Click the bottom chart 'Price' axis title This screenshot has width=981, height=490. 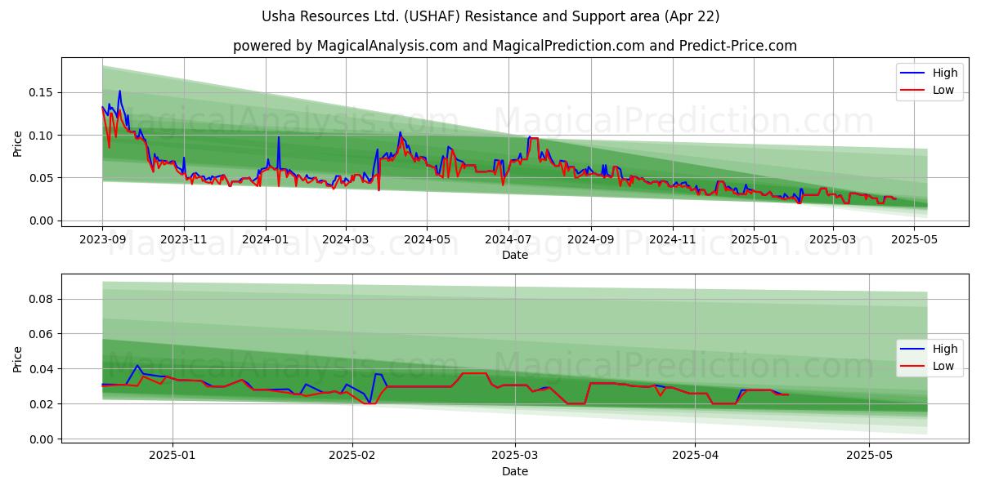click(x=18, y=360)
